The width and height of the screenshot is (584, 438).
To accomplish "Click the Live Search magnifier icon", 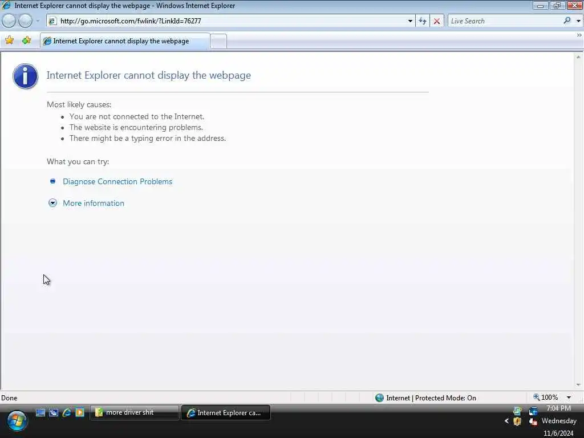I will pyautogui.click(x=567, y=21).
